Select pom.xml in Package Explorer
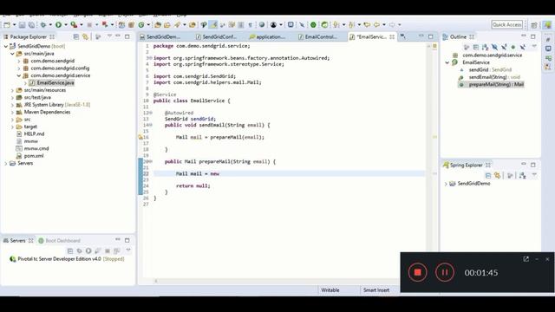 [x=34, y=156]
